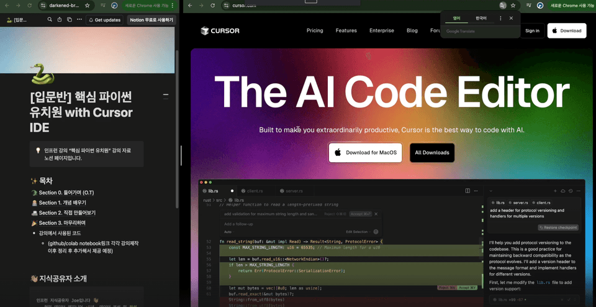Click split editor icon in demo editor
This screenshot has height=307, width=596.
point(467,191)
